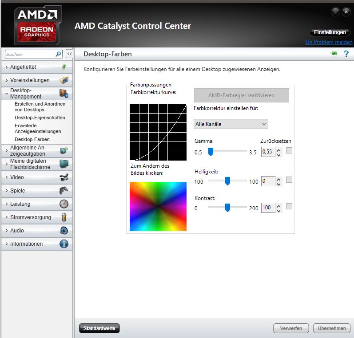Click the Leistung gauge icon
The width and height of the screenshot is (354, 338).
[64, 204]
